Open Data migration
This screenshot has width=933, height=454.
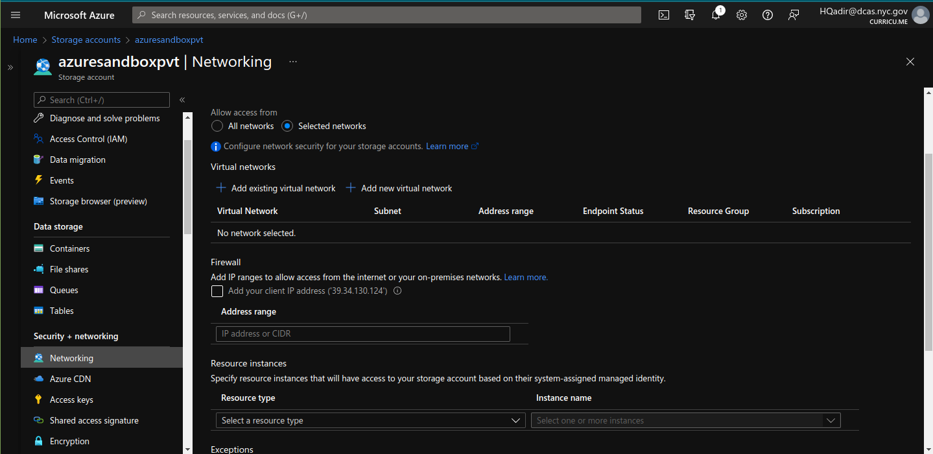point(77,160)
